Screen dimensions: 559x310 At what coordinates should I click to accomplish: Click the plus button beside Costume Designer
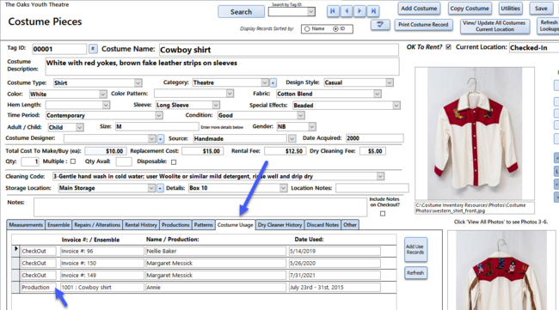(x=161, y=138)
